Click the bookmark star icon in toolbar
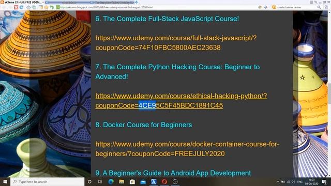The image size is (331, 186). tap(46, 7)
